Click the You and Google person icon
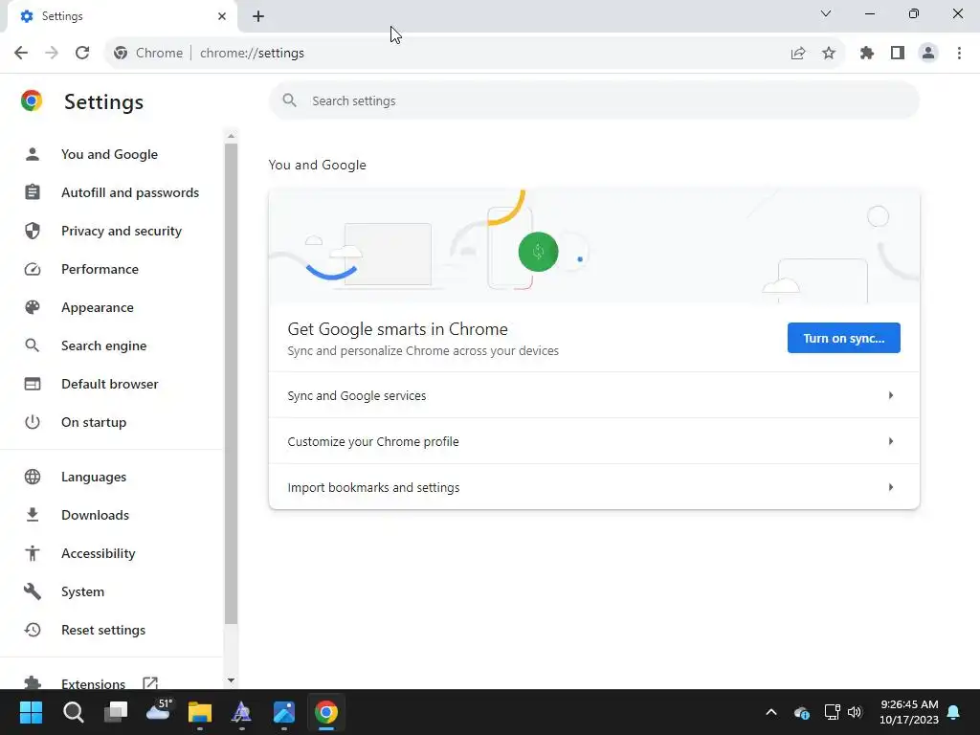The height and width of the screenshot is (735, 980). (x=33, y=154)
